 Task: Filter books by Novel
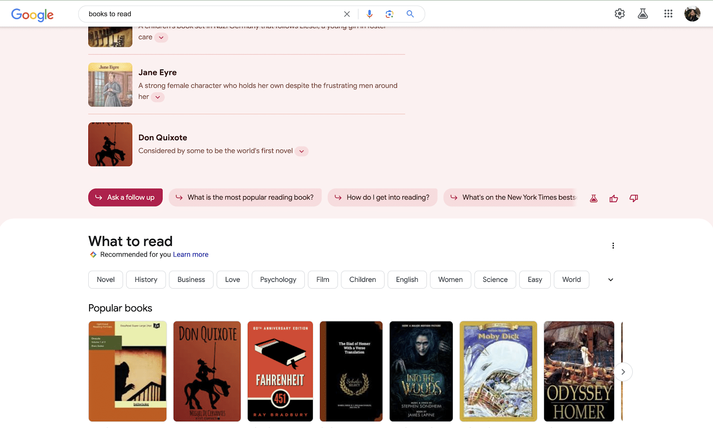click(x=106, y=280)
